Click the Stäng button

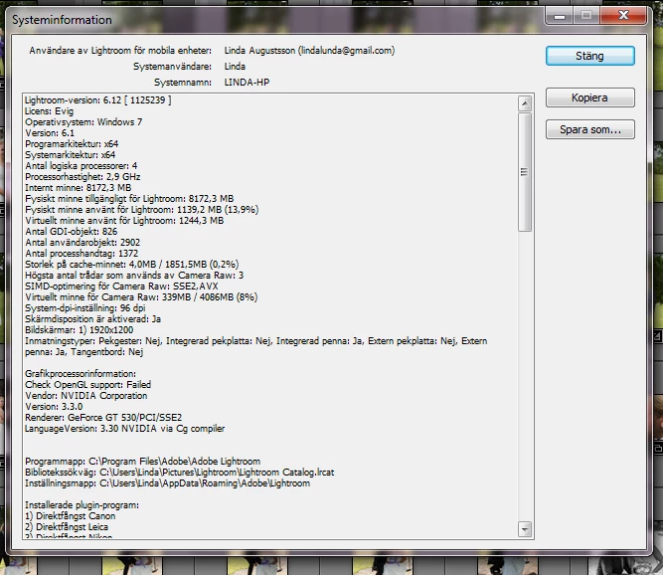pyautogui.click(x=589, y=56)
